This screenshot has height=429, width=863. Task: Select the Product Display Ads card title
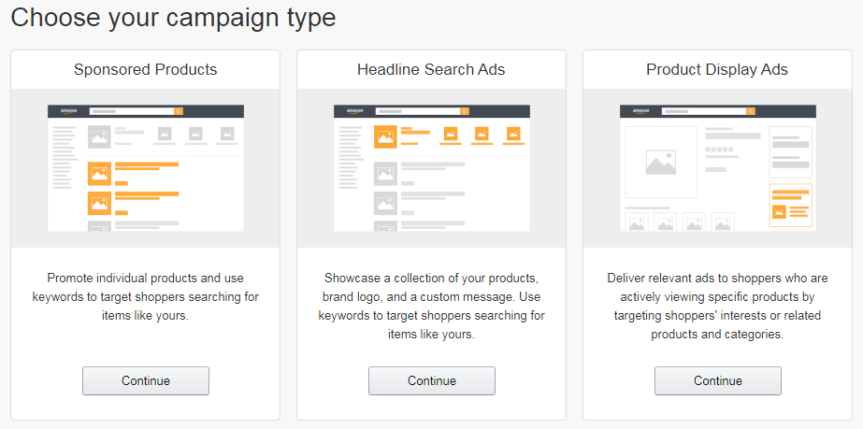point(717,70)
